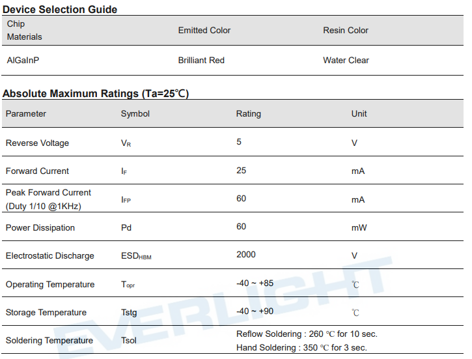472x359 pixels.
Task: Click the Brilliant Red emitted color value
Action: tap(201, 60)
